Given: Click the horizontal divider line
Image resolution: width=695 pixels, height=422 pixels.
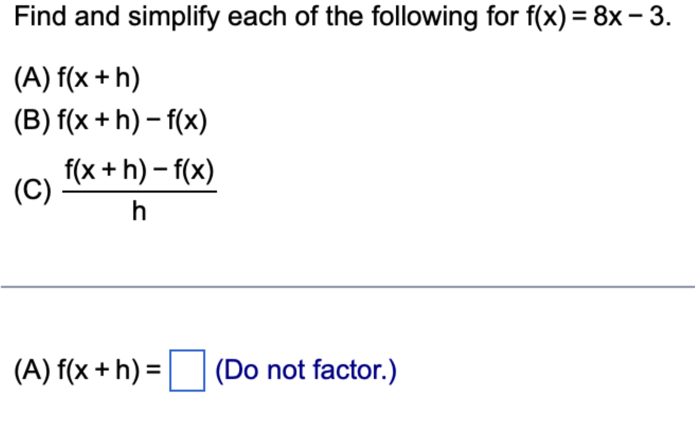Looking at the screenshot, I should (348, 286).
